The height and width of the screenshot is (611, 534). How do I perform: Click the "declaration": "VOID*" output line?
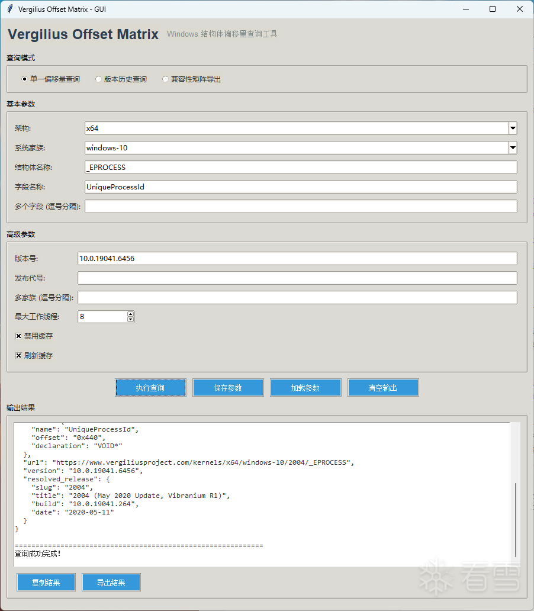click(x=77, y=446)
